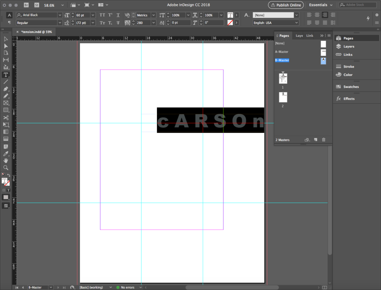
Task: Pick the Eyedropper tool
Action: coord(6,154)
